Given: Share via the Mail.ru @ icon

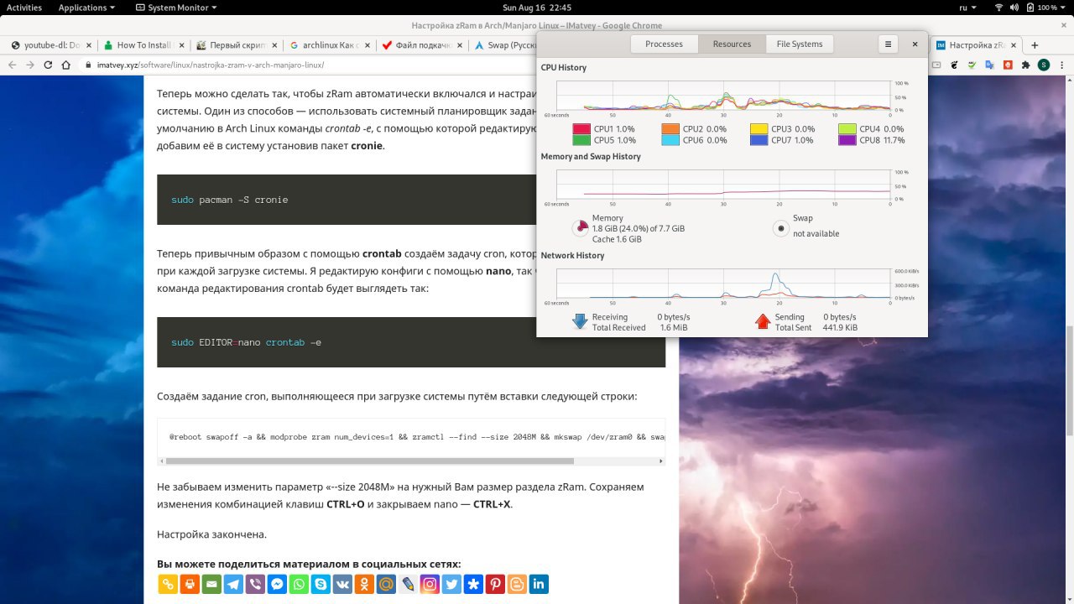Looking at the screenshot, I should coord(386,584).
